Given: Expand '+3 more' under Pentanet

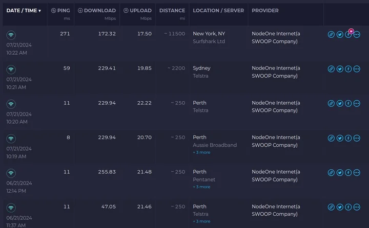Looking at the screenshot, I should coord(201,187).
